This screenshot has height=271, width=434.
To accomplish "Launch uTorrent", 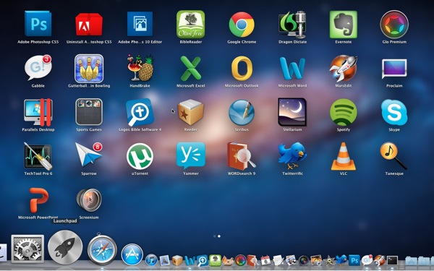I will coord(140,156).
